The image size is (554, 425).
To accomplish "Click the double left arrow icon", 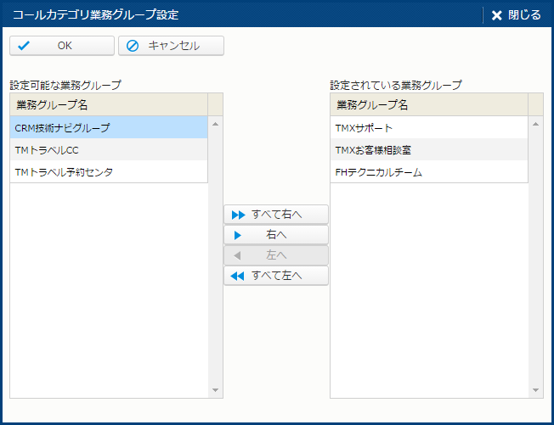I will point(238,276).
